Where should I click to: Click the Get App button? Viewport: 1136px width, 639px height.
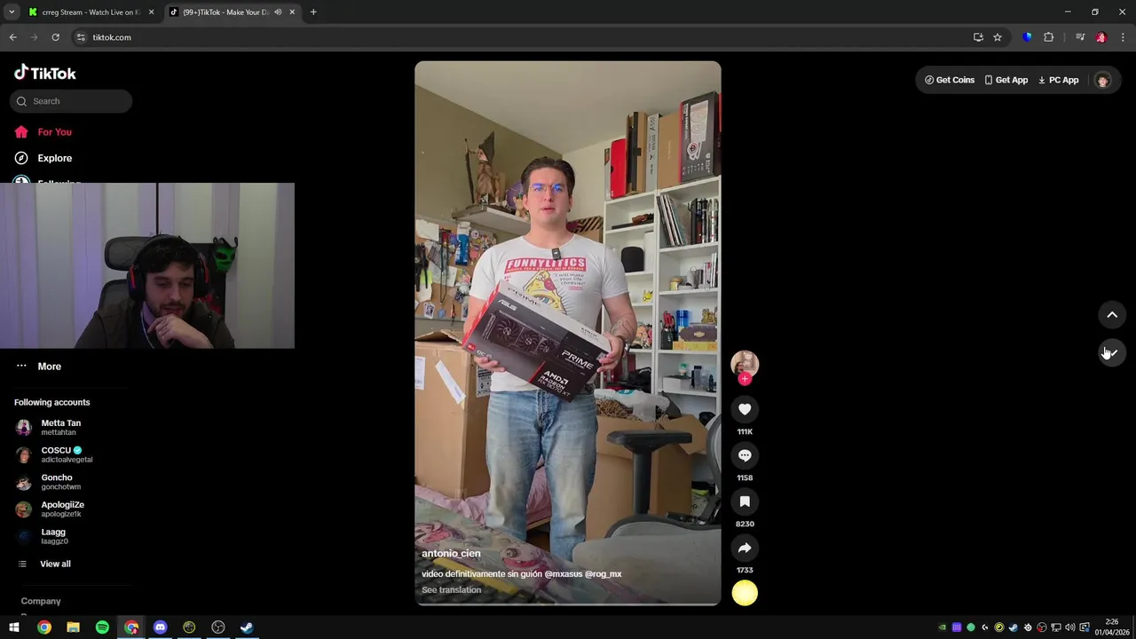click(1006, 80)
